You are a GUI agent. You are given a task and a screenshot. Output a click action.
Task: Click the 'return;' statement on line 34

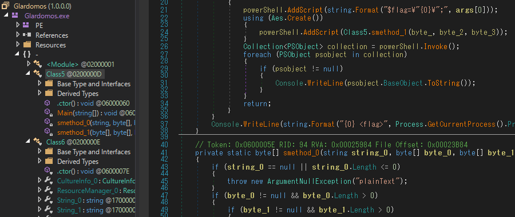[x=257, y=104]
